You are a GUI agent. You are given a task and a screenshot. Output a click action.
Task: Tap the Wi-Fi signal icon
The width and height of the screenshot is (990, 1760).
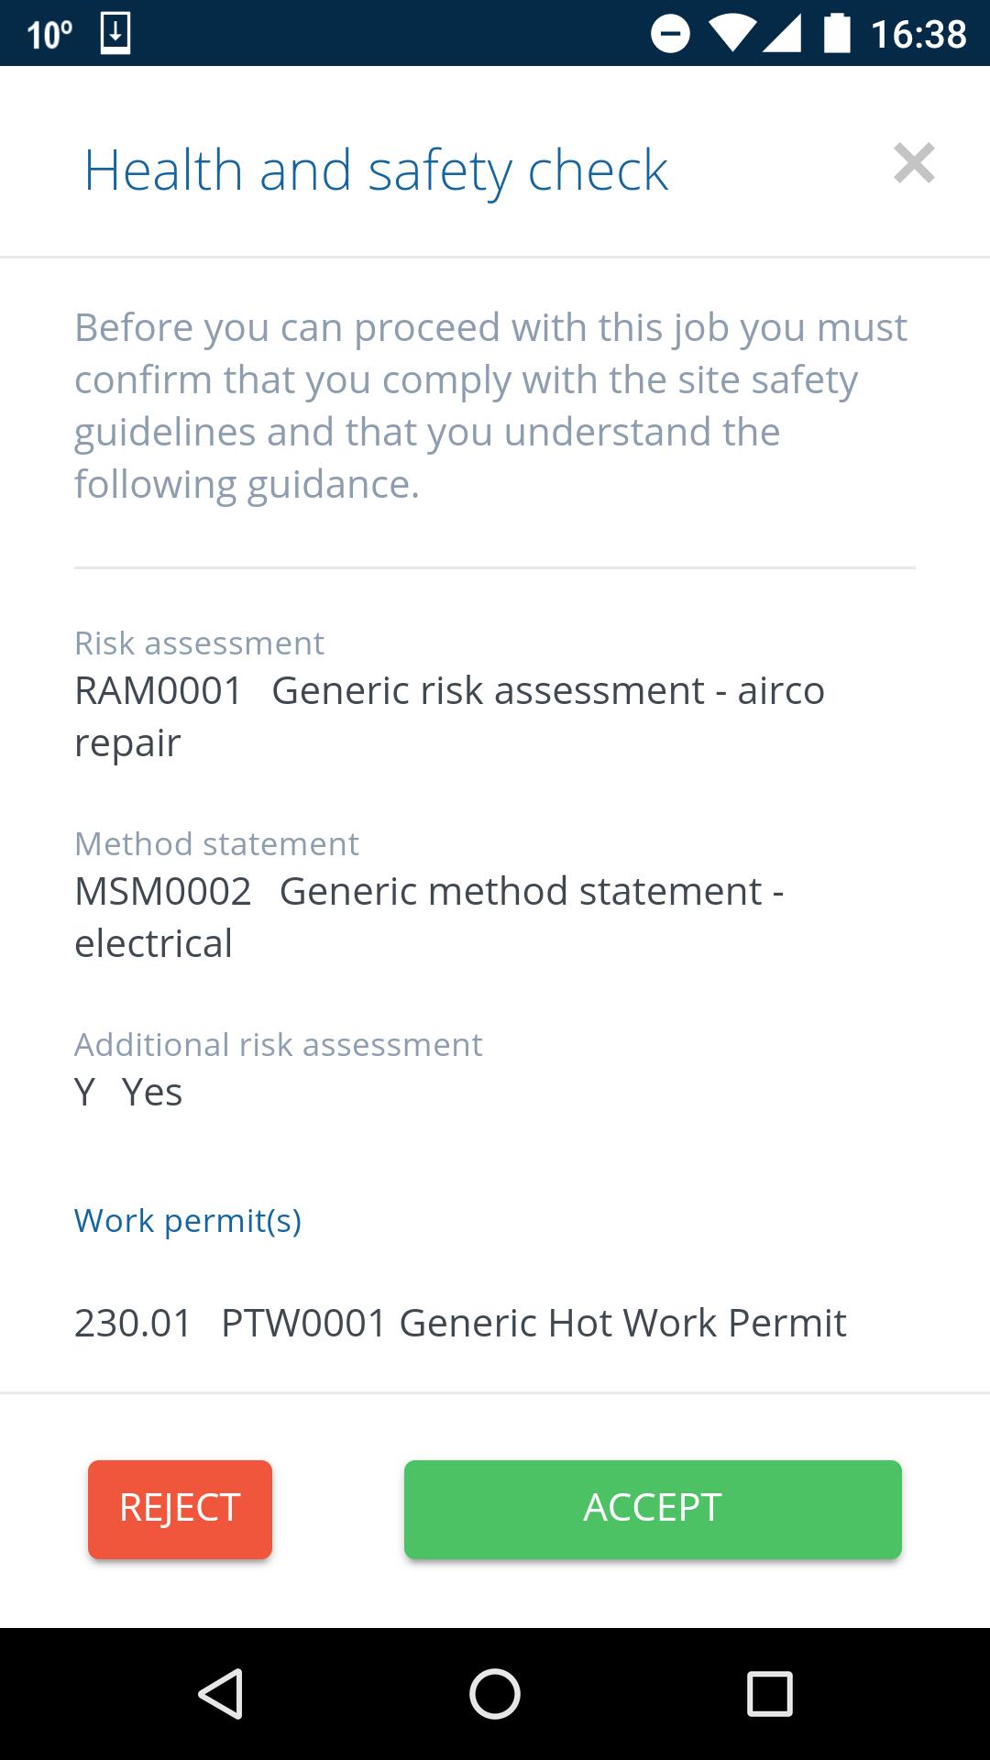pyautogui.click(x=731, y=34)
